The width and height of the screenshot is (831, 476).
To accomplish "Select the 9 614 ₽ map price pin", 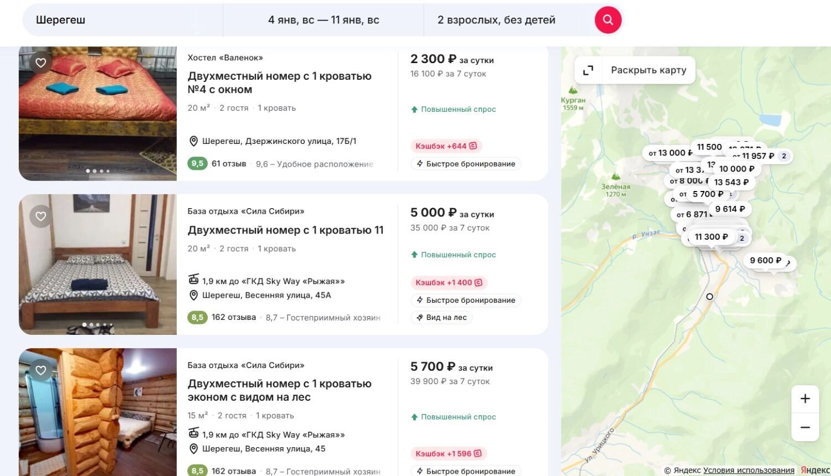I will pyautogui.click(x=730, y=209).
